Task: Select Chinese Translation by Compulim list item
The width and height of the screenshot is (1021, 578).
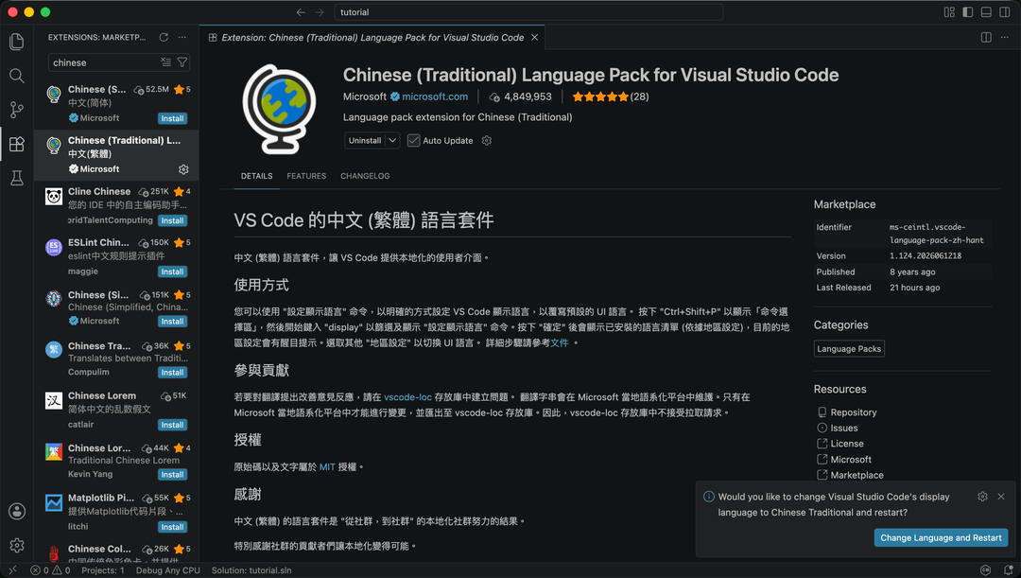Action: (116, 359)
